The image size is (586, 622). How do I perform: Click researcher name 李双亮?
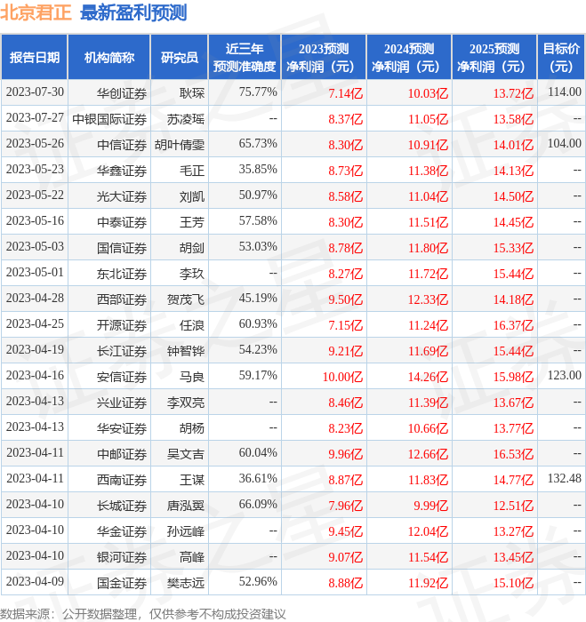coord(186,403)
